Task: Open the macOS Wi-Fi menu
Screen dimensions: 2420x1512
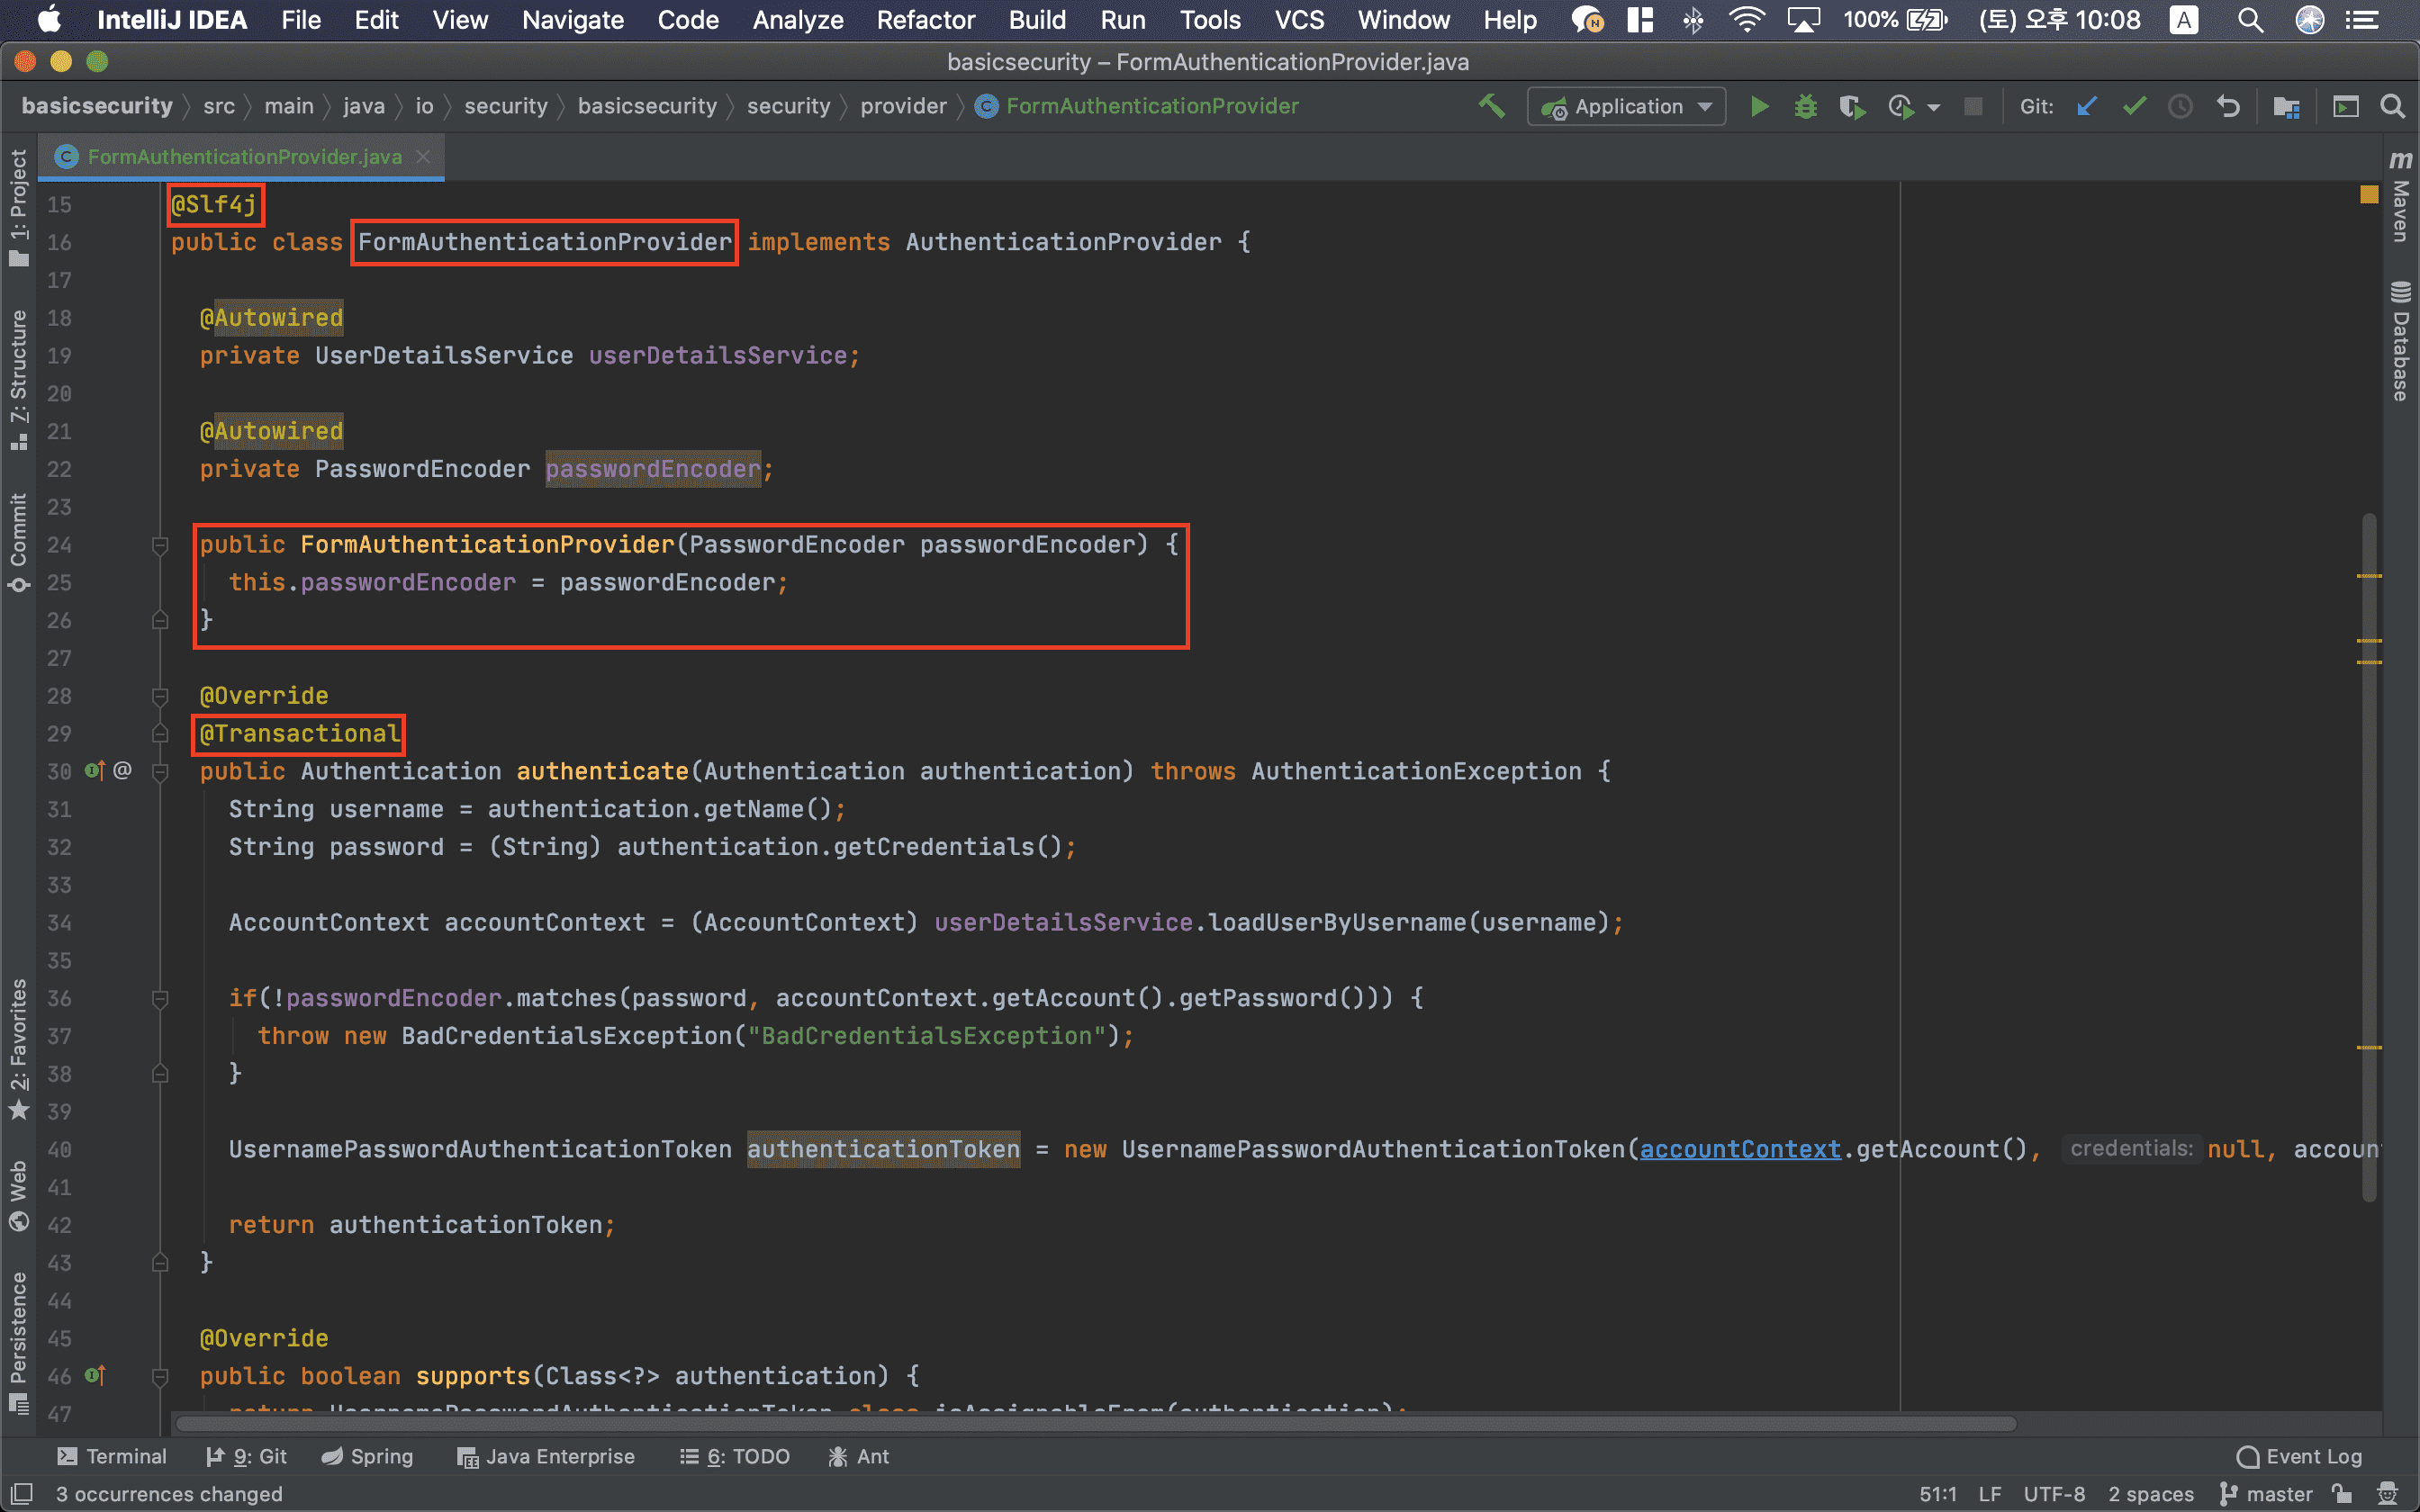Action: pyautogui.click(x=1746, y=20)
